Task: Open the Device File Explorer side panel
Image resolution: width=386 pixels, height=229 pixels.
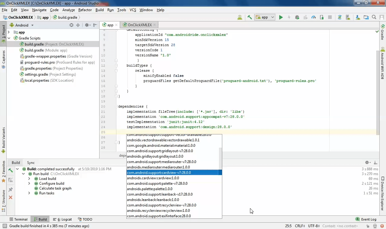Action: (x=382, y=194)
